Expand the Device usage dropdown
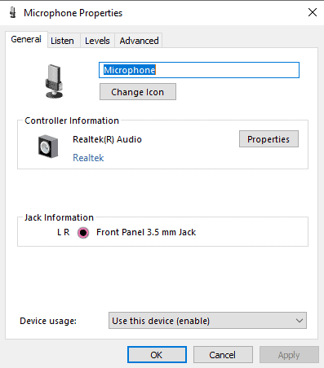324x368 pixels. click(x=207, y=321)
